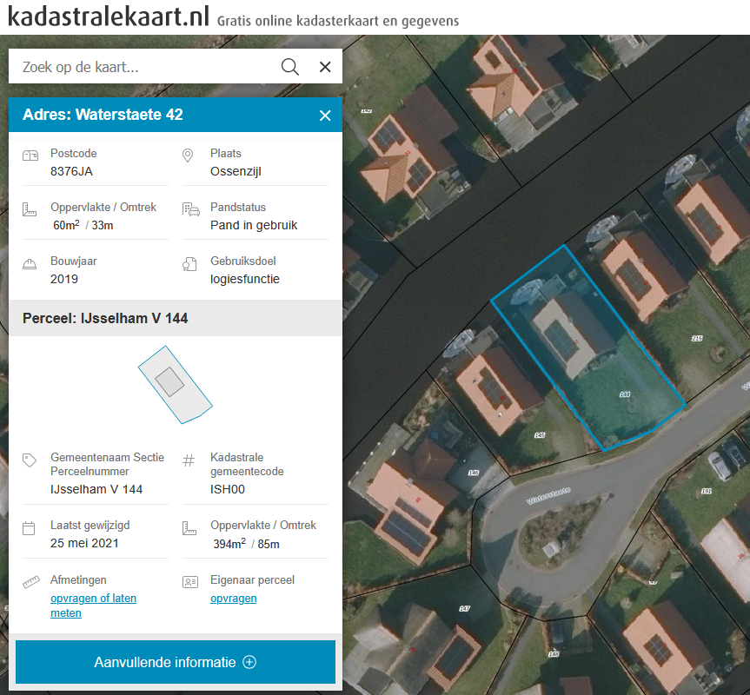Click the Laatst gewijzigd calendar icon

click(x=30, y=527)
